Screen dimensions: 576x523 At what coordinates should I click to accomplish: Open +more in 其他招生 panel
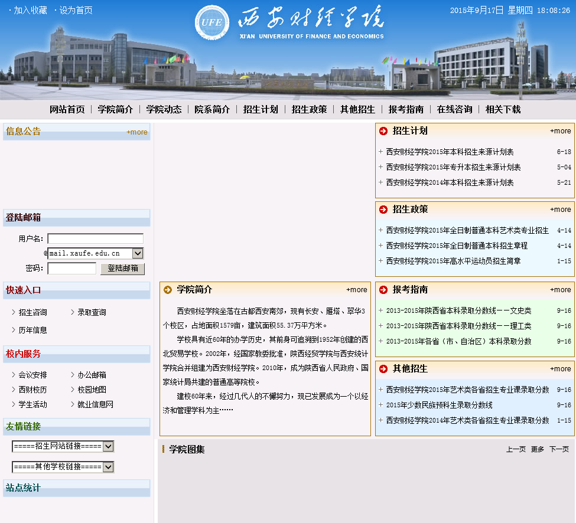coord(561,369)
